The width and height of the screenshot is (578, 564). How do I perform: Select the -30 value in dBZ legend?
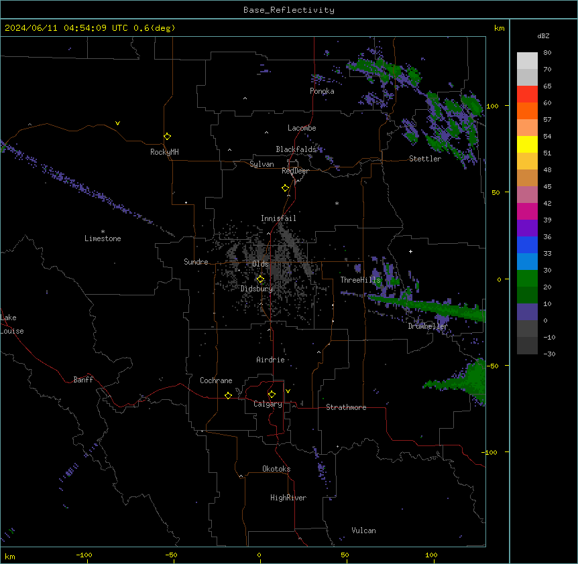pos(549,354)
